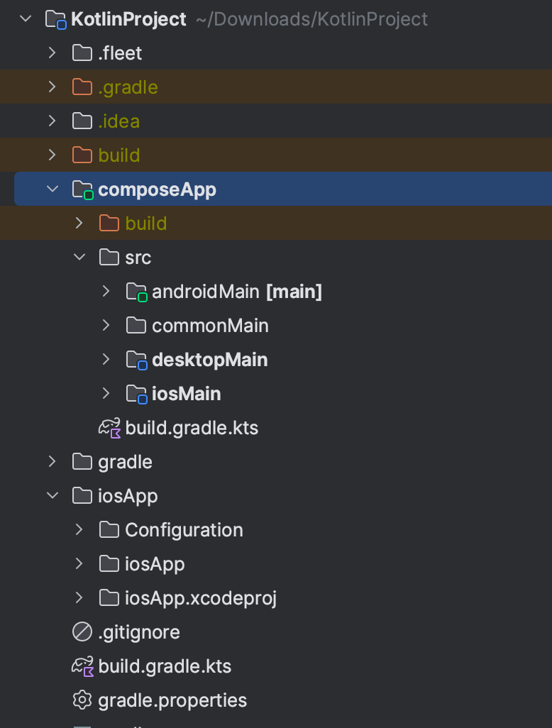The width and height of the screenshot is (552, 728).
Task: Expand the .fleet folder
Action: [x=52, y=53]
